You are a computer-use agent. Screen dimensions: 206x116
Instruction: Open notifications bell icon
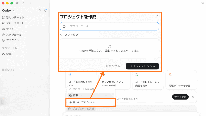coord(45,10)
